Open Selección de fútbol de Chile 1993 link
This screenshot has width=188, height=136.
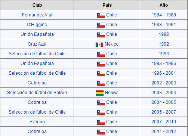point(37,54)
